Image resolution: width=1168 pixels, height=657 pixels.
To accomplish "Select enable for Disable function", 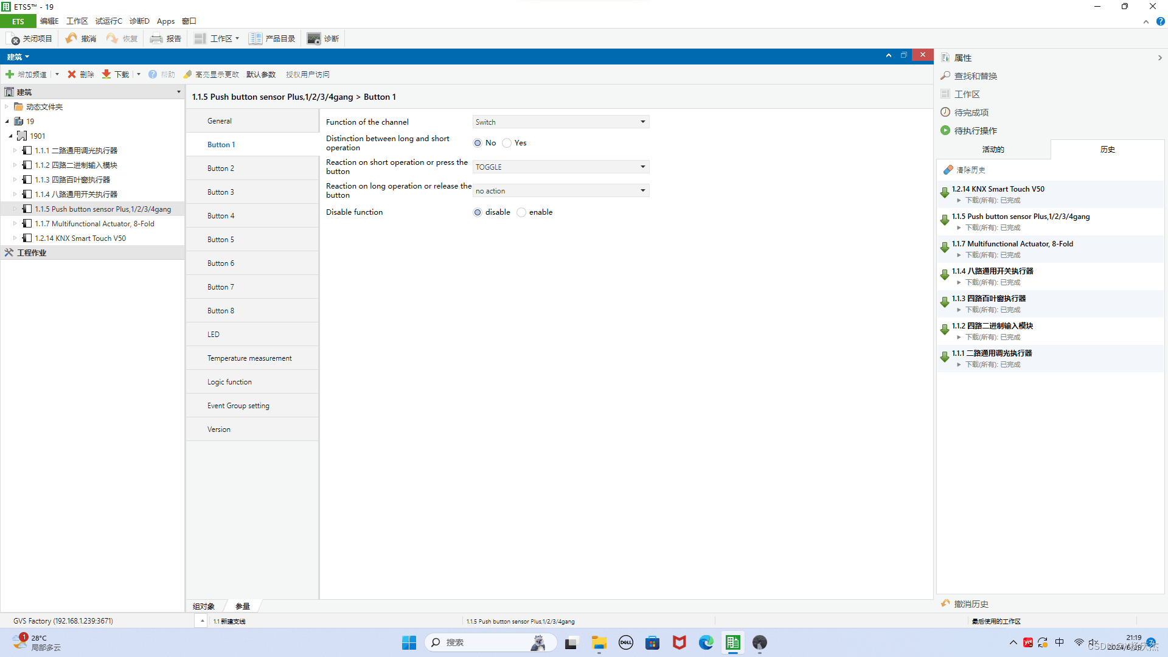I will pos(521,212).
